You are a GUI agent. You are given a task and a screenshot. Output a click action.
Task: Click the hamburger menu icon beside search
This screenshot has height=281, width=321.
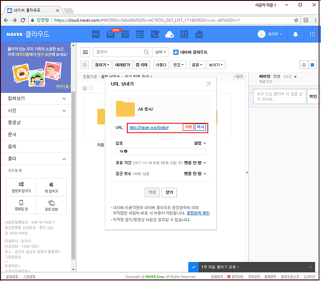tap(85, 52)
